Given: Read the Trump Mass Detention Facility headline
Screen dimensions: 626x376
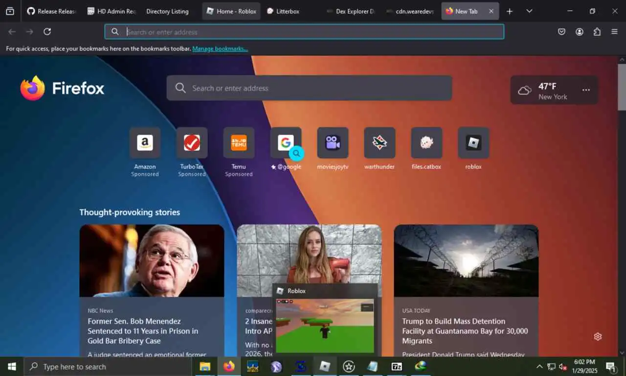Looking at the screenshot, I should 465,331.
